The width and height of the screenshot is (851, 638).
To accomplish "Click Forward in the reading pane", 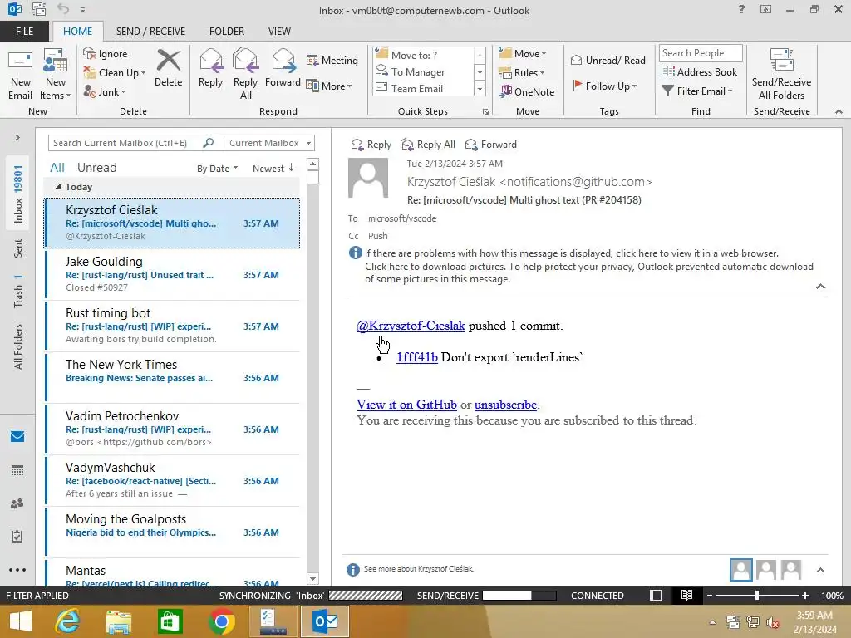I will pos(491,145).
